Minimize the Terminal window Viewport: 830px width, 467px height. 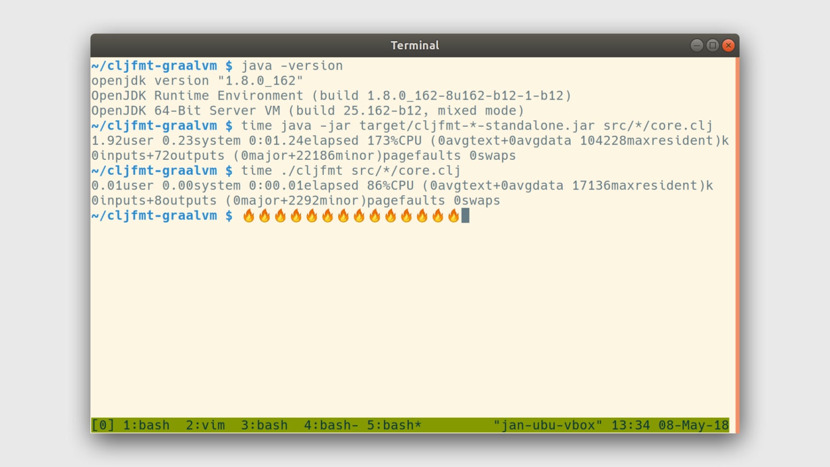point(697,46)
